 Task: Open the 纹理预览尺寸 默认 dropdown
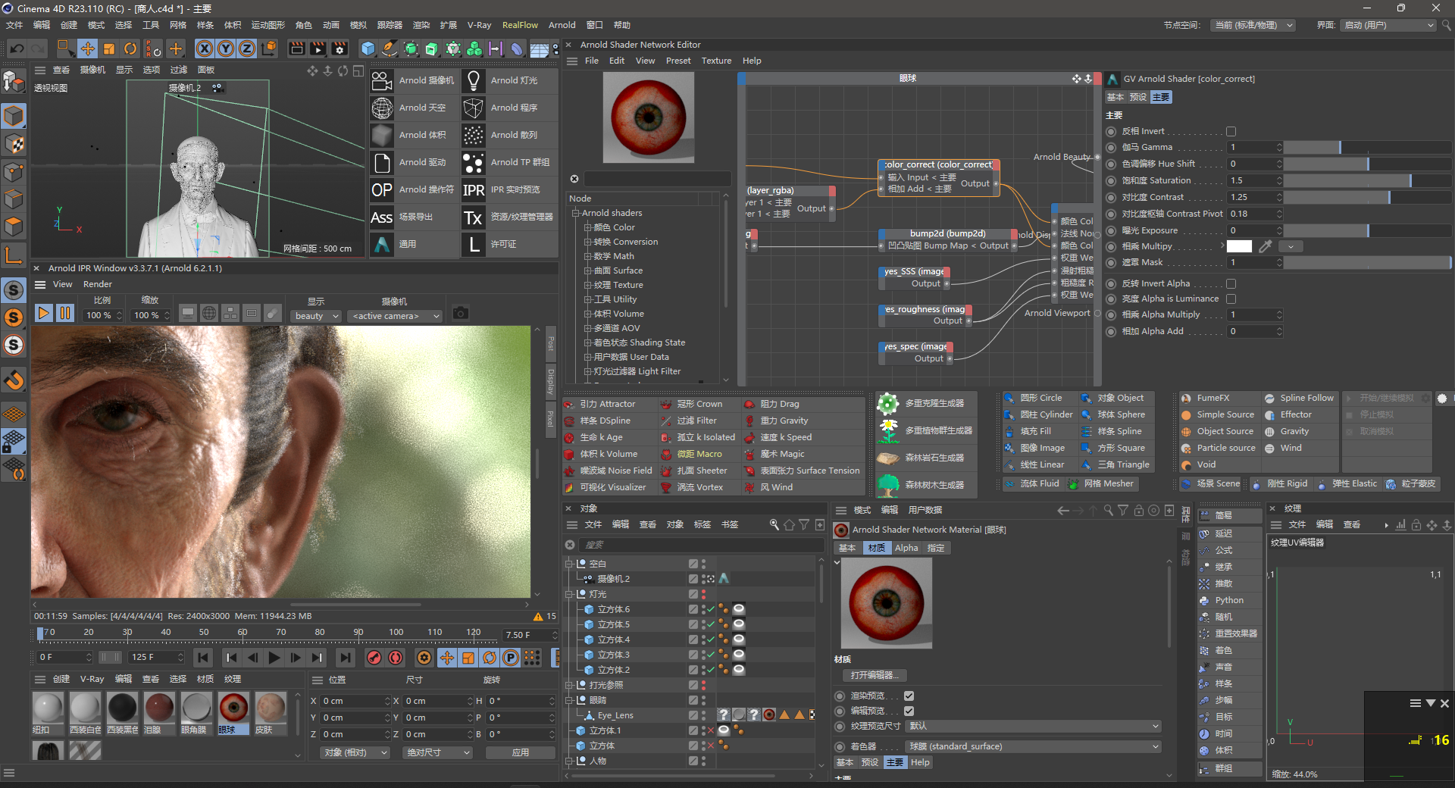coord(1034,726)
